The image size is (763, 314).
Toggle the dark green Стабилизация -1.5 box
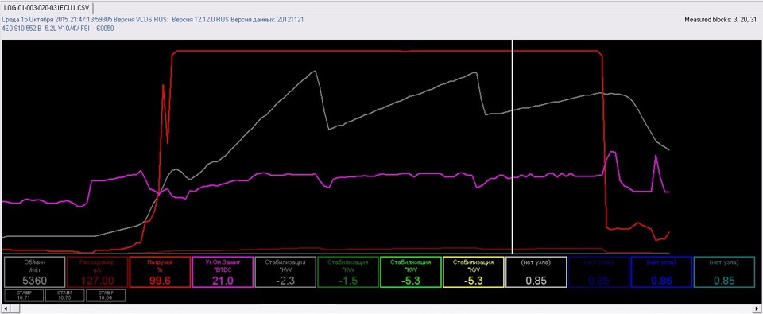(348, 272)
